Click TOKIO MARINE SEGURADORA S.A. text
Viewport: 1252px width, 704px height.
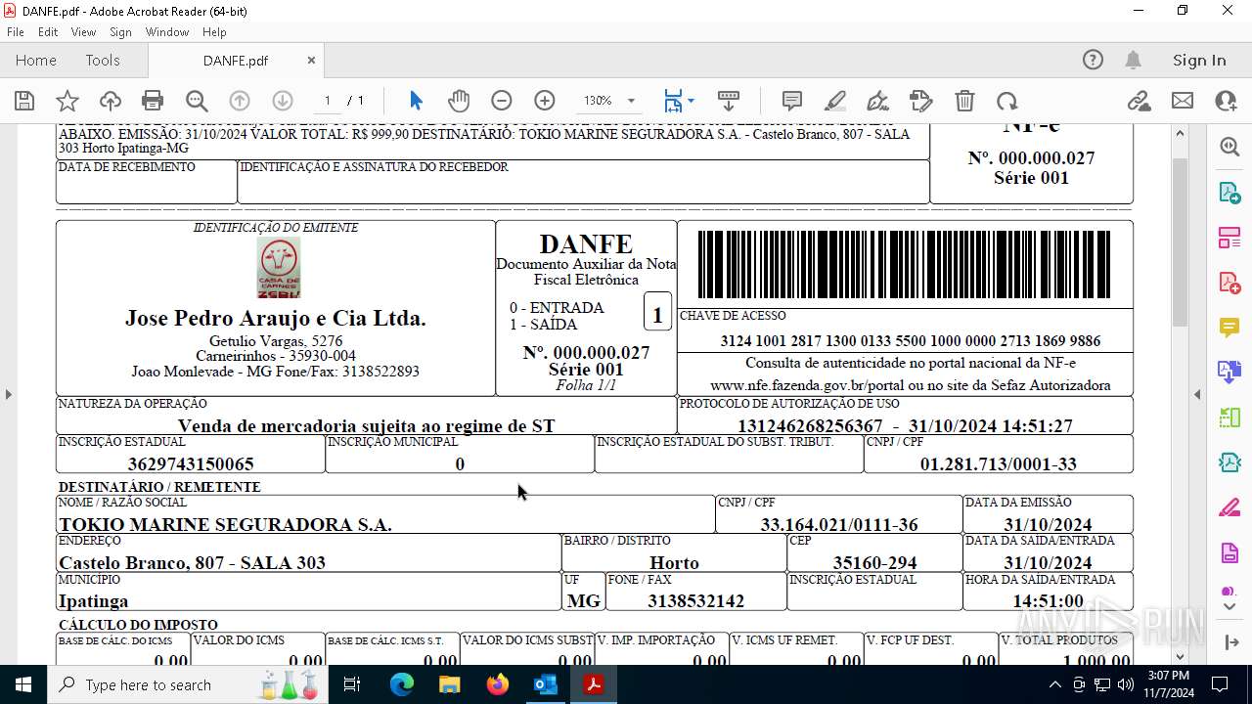tap(225, 525)
